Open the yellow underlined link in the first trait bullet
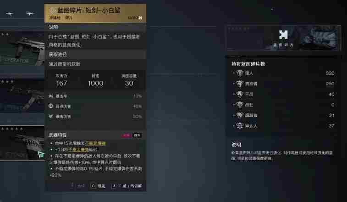347x202 pixels. (x=96, y=143)
